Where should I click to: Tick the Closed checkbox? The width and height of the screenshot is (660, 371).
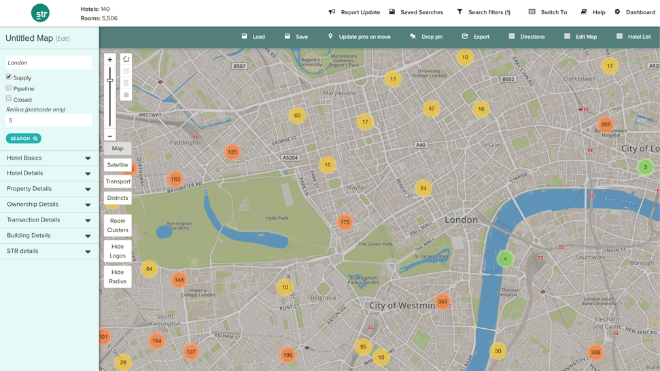tap(9, 99)
